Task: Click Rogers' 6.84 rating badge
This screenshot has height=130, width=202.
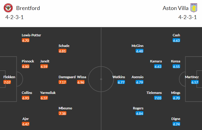Action: pos(140,113)
